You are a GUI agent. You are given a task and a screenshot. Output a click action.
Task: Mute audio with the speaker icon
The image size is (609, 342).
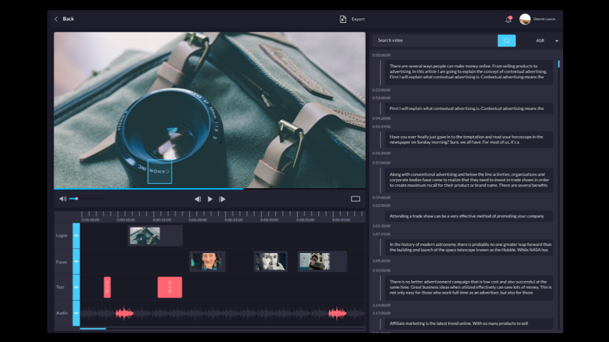click(x=63, y=199)
